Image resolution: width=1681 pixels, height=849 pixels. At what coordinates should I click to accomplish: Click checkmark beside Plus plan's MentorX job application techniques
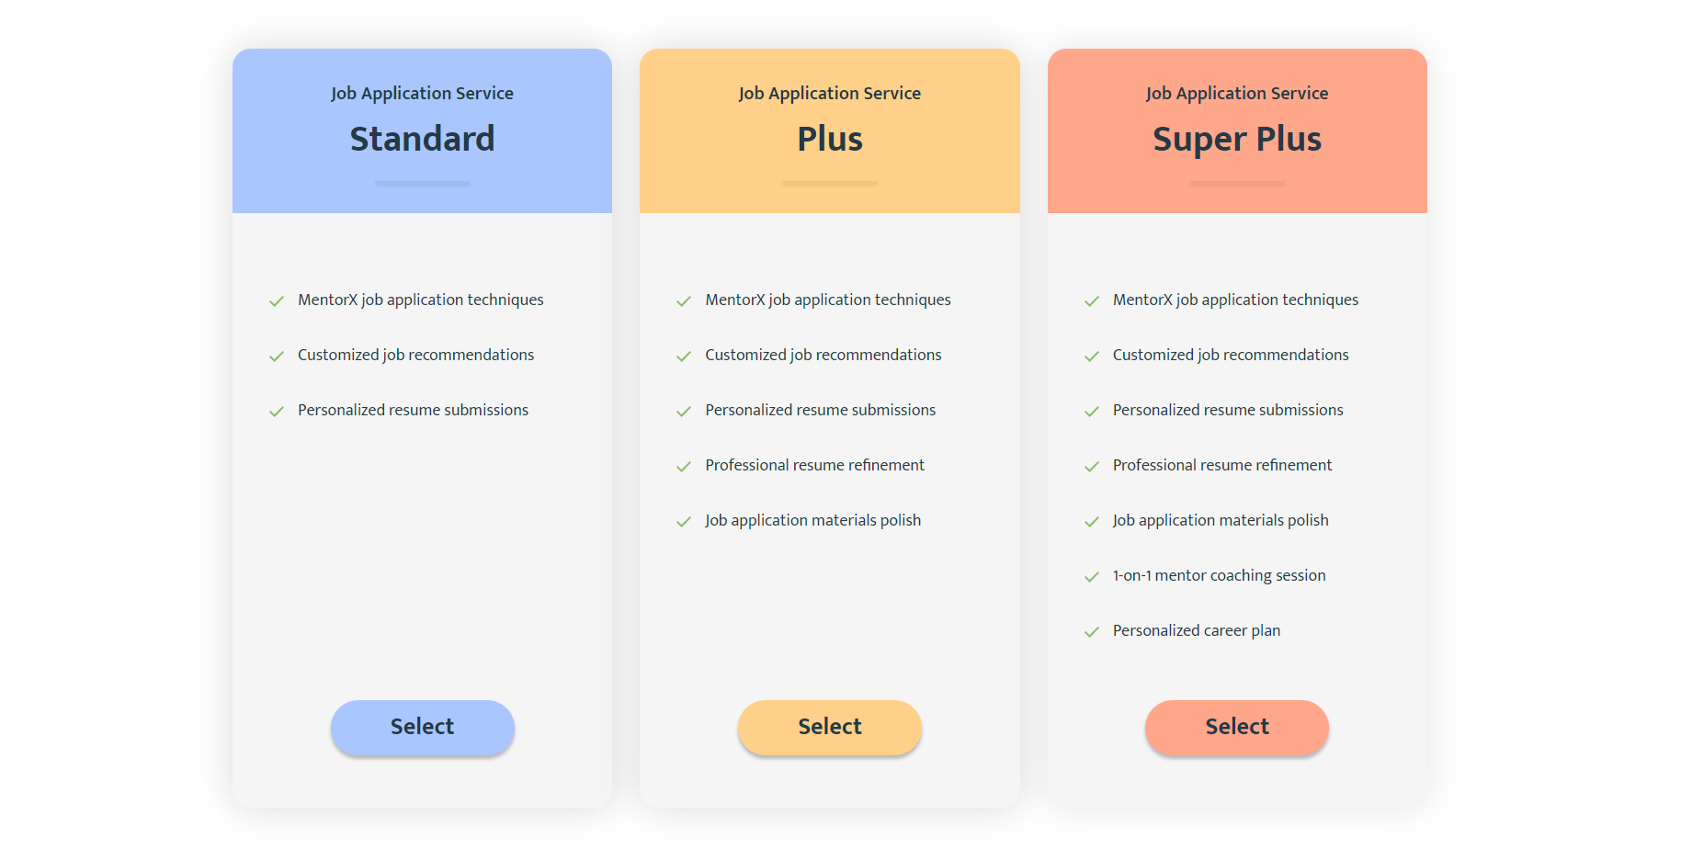(x=683, y=301)
